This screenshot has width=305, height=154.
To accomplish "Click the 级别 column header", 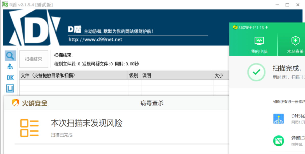I will (x=134, y=75).
